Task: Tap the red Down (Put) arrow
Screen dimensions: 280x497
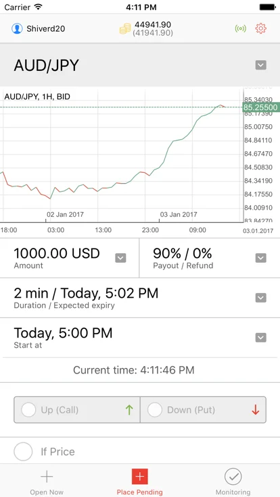Action: click(255, 410)
